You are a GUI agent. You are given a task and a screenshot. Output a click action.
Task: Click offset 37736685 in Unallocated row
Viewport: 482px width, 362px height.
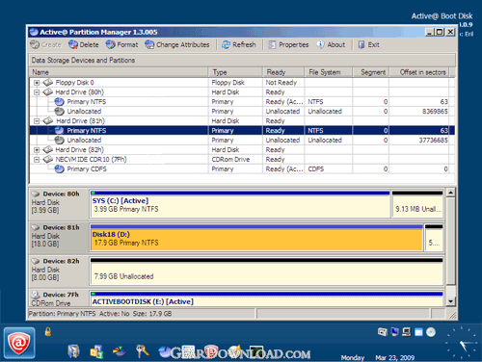(433, 141)
